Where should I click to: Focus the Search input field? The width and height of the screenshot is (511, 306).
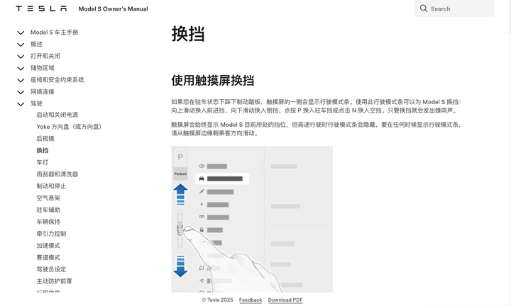[454, 8]
